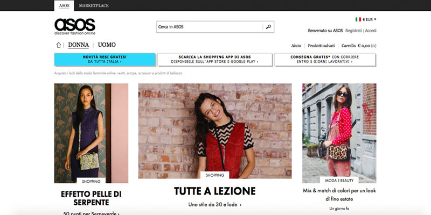Viewport: 431px width, 215px height.
Task: Open Prodotti salvati
Action: [321, 46]
